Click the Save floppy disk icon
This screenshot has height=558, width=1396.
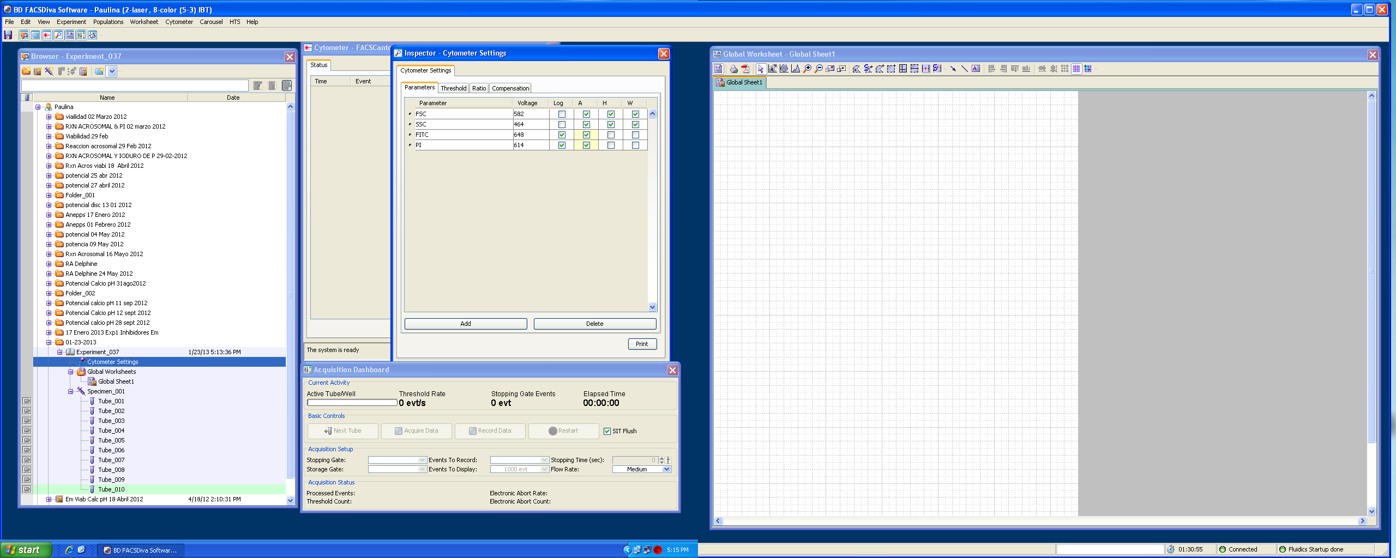pos(8,35)
